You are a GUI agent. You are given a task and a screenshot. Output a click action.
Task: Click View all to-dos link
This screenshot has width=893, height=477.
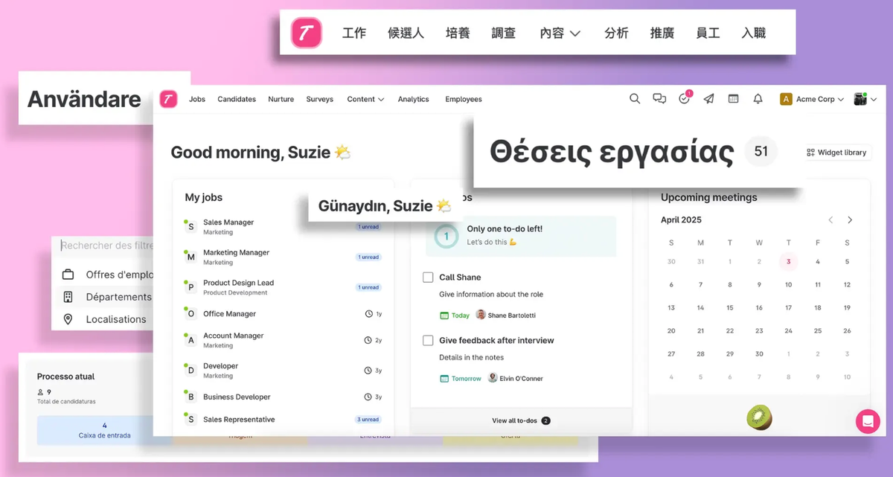[x=520, y=420]
